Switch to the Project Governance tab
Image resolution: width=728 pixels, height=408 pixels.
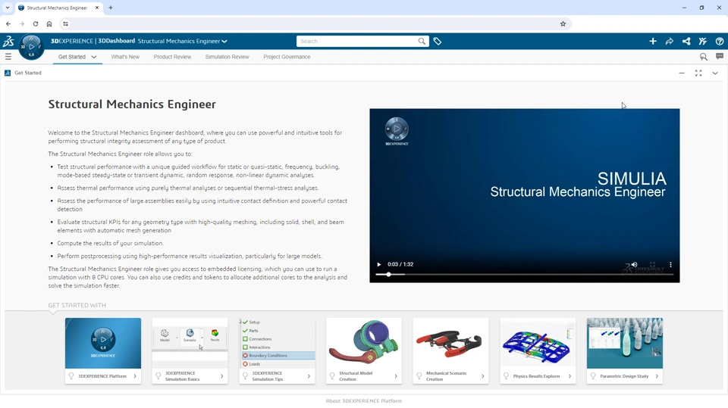(x=287, y=57)
